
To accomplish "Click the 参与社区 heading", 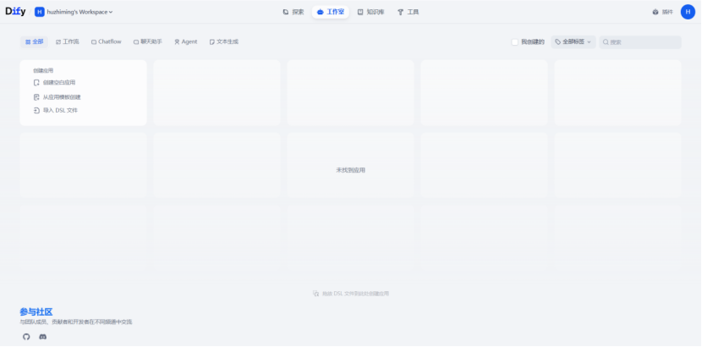I will tap(36, 311).
